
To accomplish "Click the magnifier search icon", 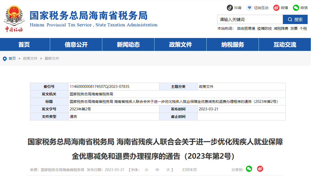I will pos(291,19).
